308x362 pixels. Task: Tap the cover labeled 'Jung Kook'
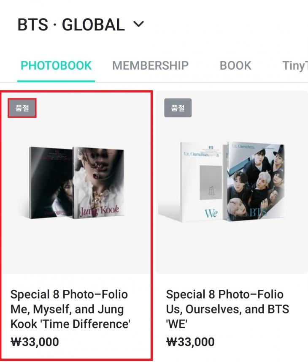click(99, 182)
